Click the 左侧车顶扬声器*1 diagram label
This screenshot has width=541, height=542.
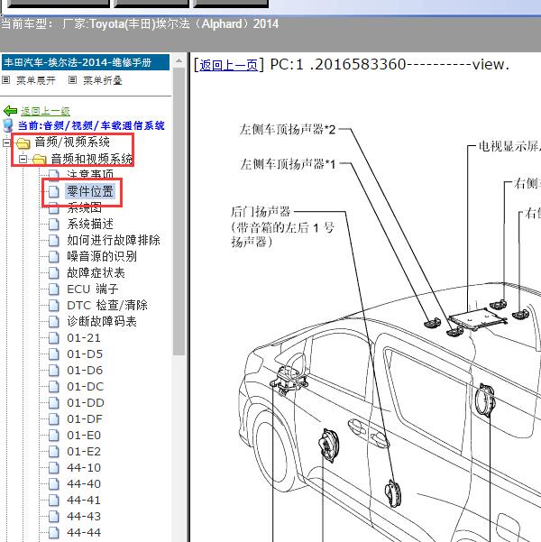click(288, 164)
